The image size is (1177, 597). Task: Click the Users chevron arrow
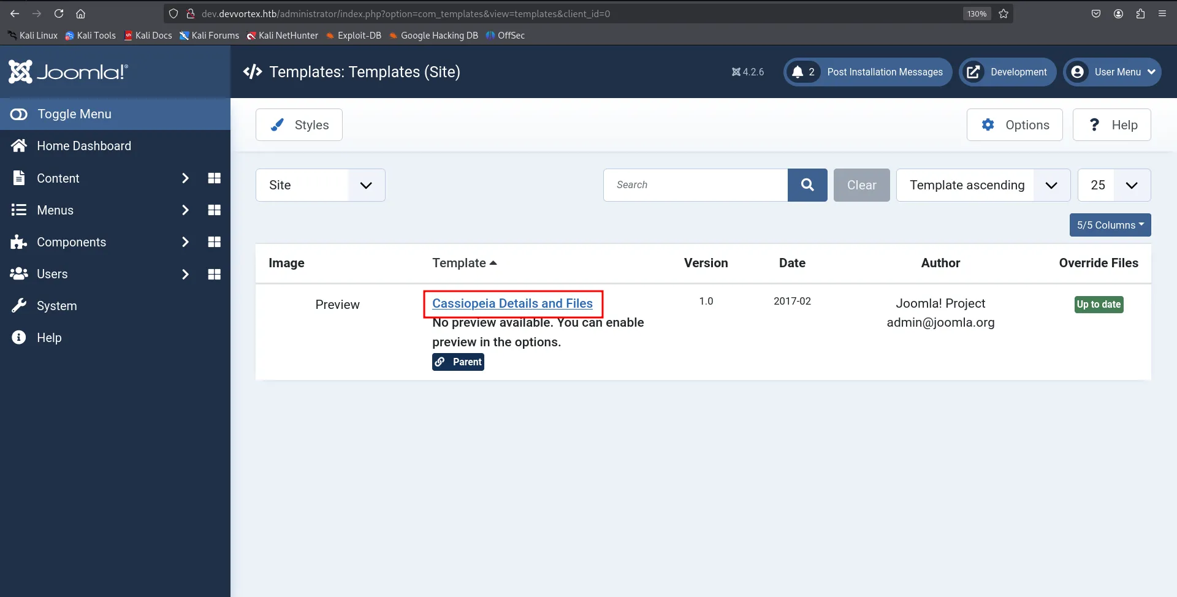185,274
